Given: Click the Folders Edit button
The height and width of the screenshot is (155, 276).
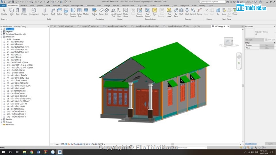Looking at the screenshot, I should click(x=267, y=45).
